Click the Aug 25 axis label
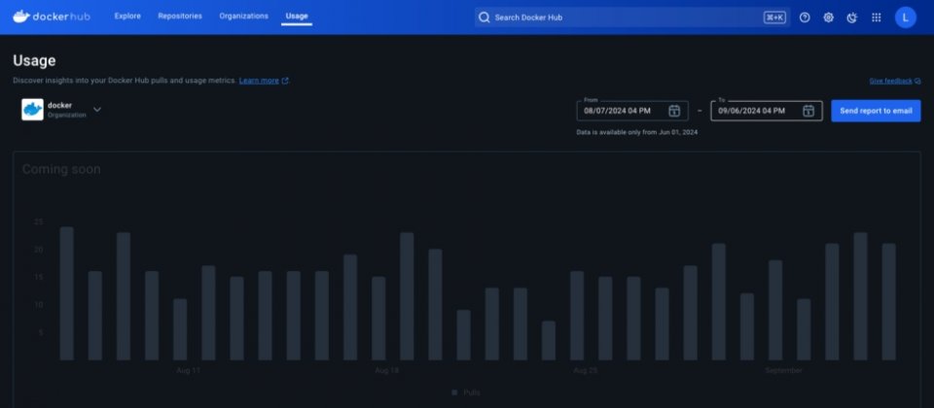Screen dimensions: 934x408 [x=585, y=370]
